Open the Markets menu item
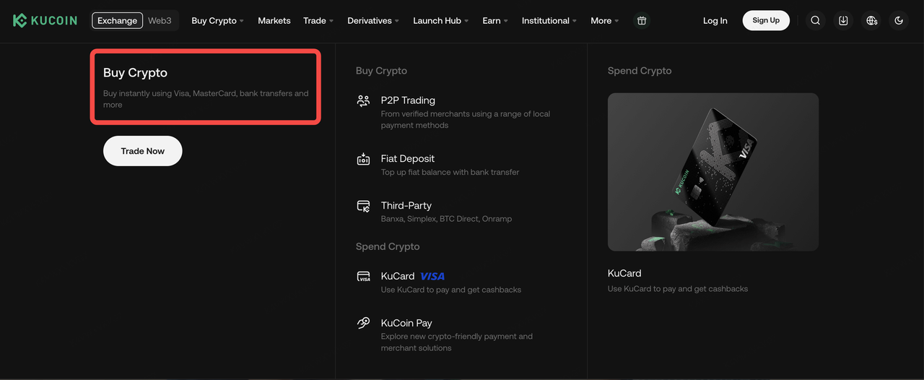Image resolution: width=924 pixels, height=380 pixels. click(274, 20)
